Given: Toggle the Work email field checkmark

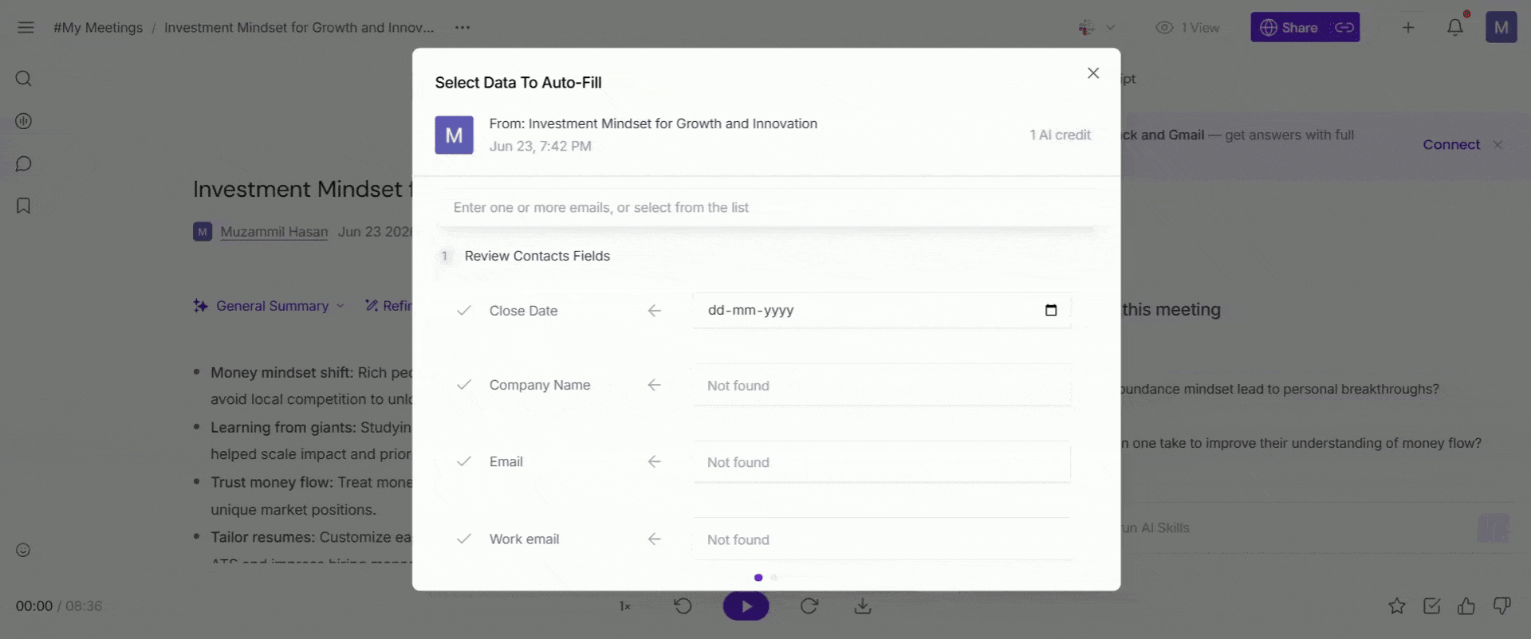Looking at the screenshot, I should 464,539.
